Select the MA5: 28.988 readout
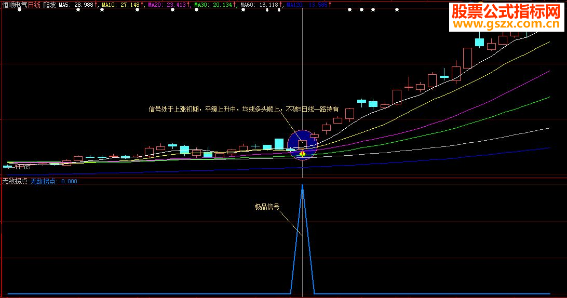Image resolution: width=567 pixels, height=298 pixels. point(76,5)
